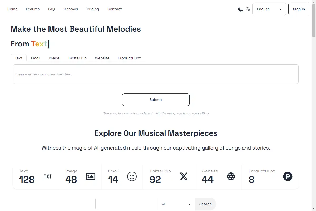316x211 pixels.
Task: Click the Submit button
Action: coord(156,100)
